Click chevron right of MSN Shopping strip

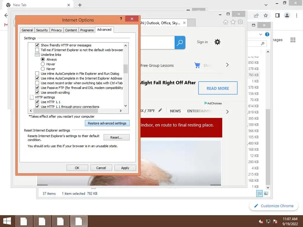[x=228, y=65]
